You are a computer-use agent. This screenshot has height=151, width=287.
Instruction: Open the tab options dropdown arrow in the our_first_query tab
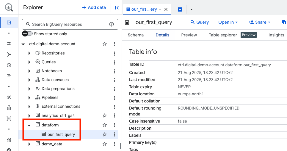[160, 9]
